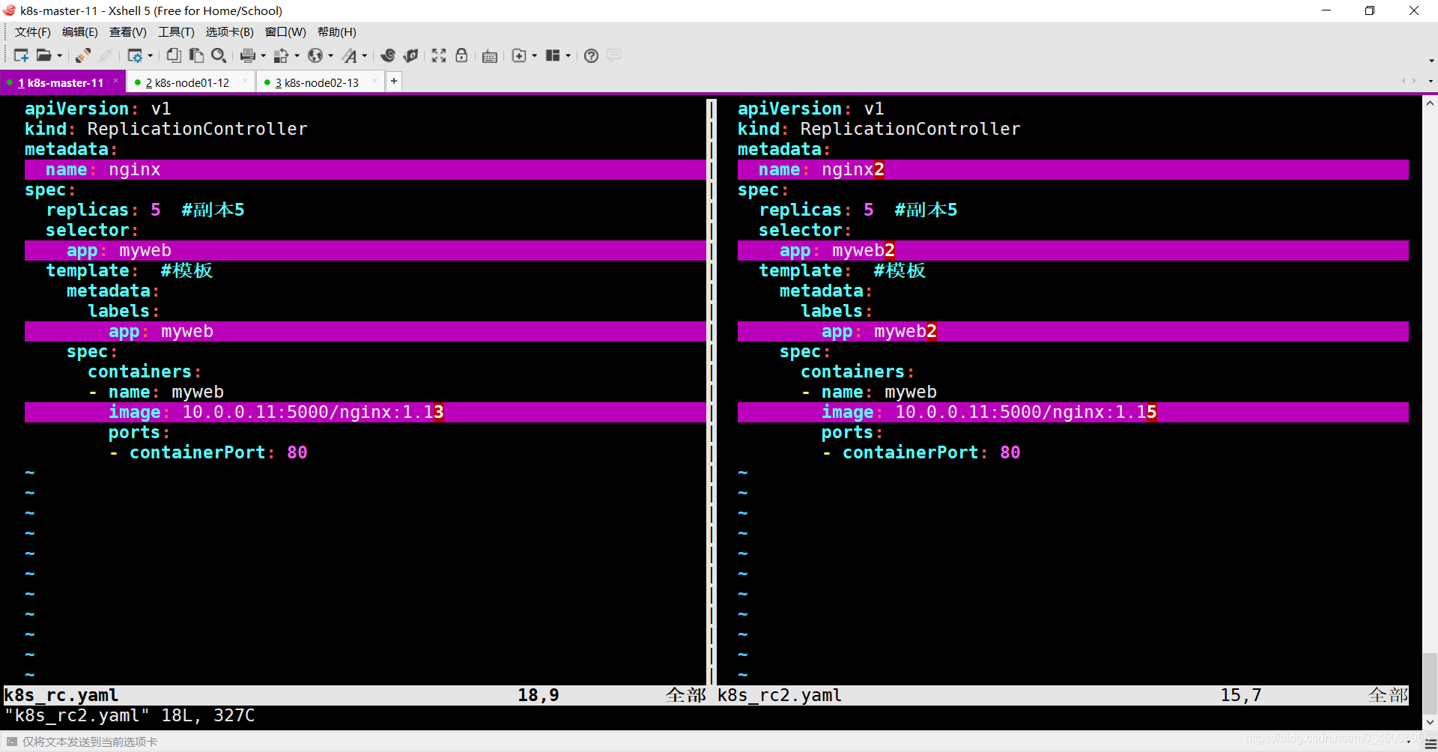
Task: Click the 'name: nginx2' line in right pane
Action: pyautogui.click(x=1073, y=169)
